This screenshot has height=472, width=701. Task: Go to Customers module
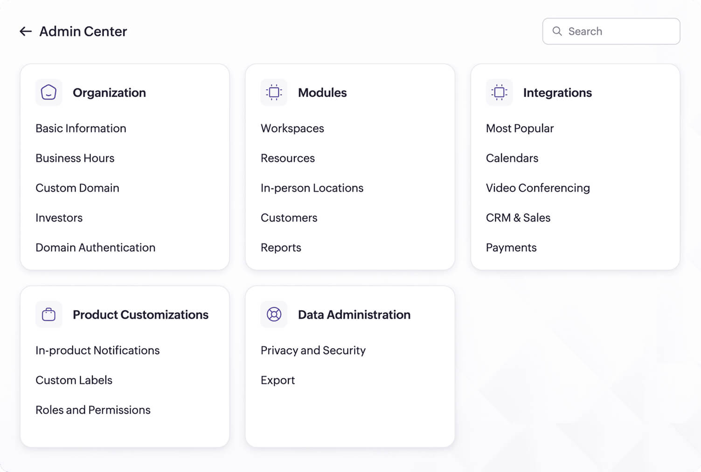[289, 217]
